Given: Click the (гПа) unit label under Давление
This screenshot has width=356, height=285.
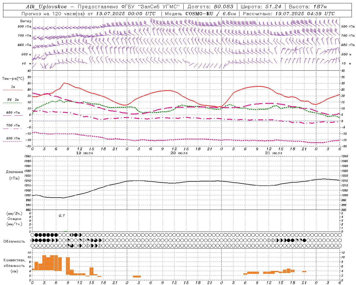Looking at the screenshot, I should [x=14, y=178].
